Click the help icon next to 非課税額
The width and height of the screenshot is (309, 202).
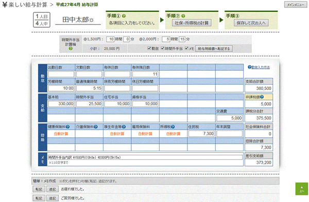click(262, 97)
